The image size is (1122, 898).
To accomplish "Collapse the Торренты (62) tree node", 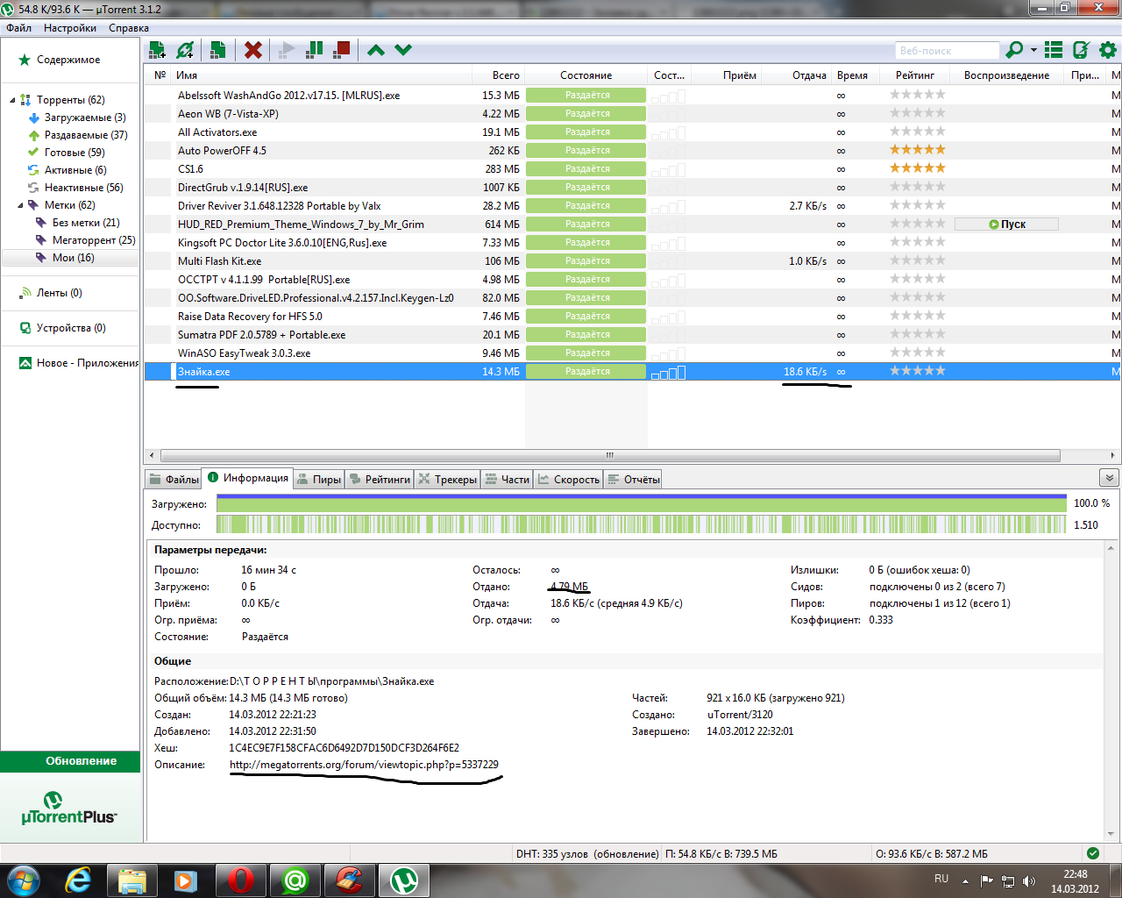I will pos(12,100).
